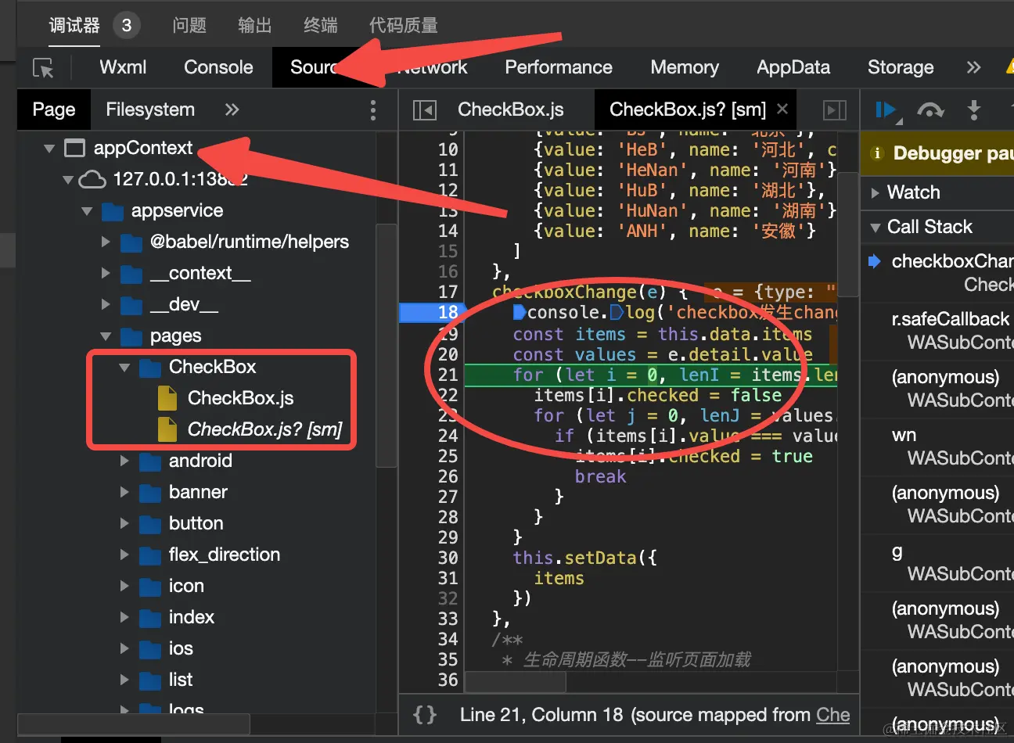
Task: Expand the banner folder
Action: (124, 492)
